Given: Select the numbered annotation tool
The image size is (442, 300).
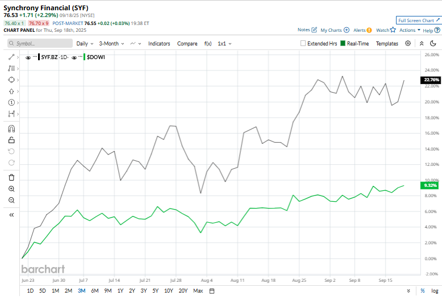Looking at the screenshot, I should (11, 103).
